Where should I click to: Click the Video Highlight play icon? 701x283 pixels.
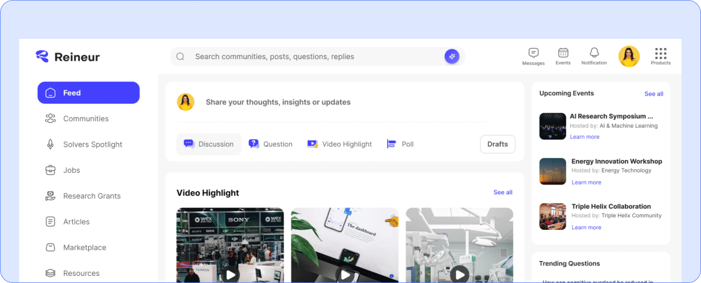313,144
